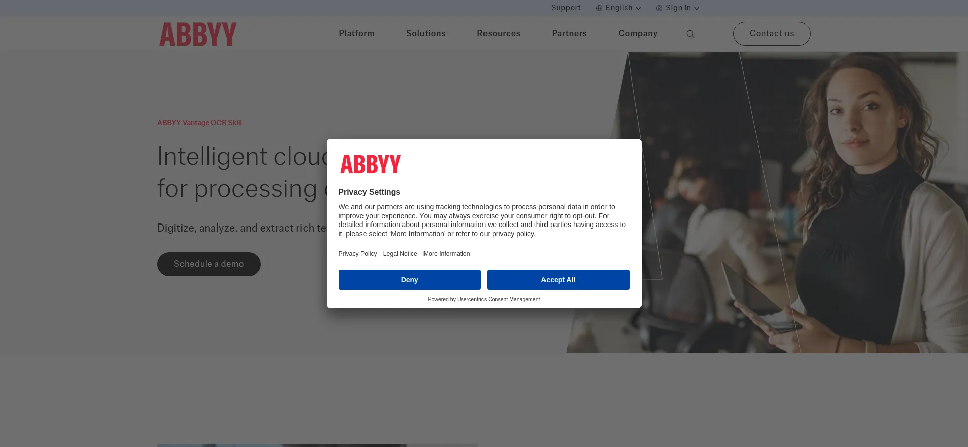Click ABBYY Vantage OCR Skill text

tap(200, 123)
